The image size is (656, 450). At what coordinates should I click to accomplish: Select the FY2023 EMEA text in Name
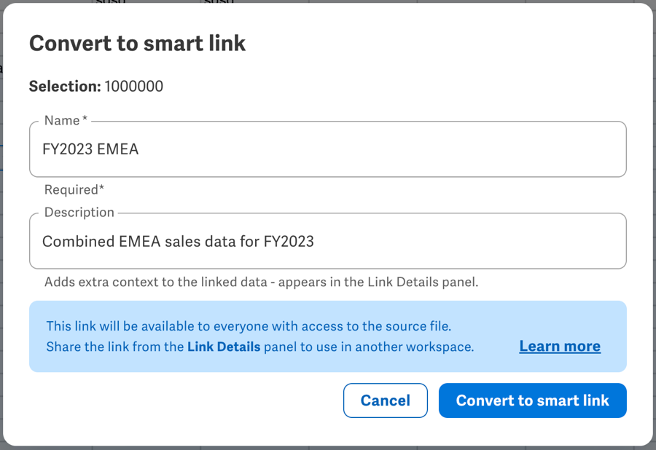93,149
